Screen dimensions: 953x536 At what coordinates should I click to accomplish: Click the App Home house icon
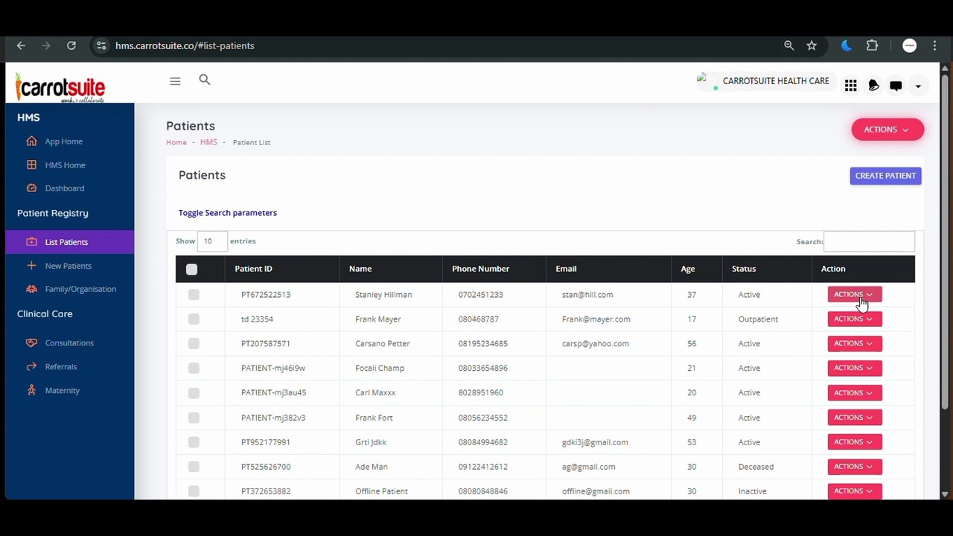click(x=31, y=141)
